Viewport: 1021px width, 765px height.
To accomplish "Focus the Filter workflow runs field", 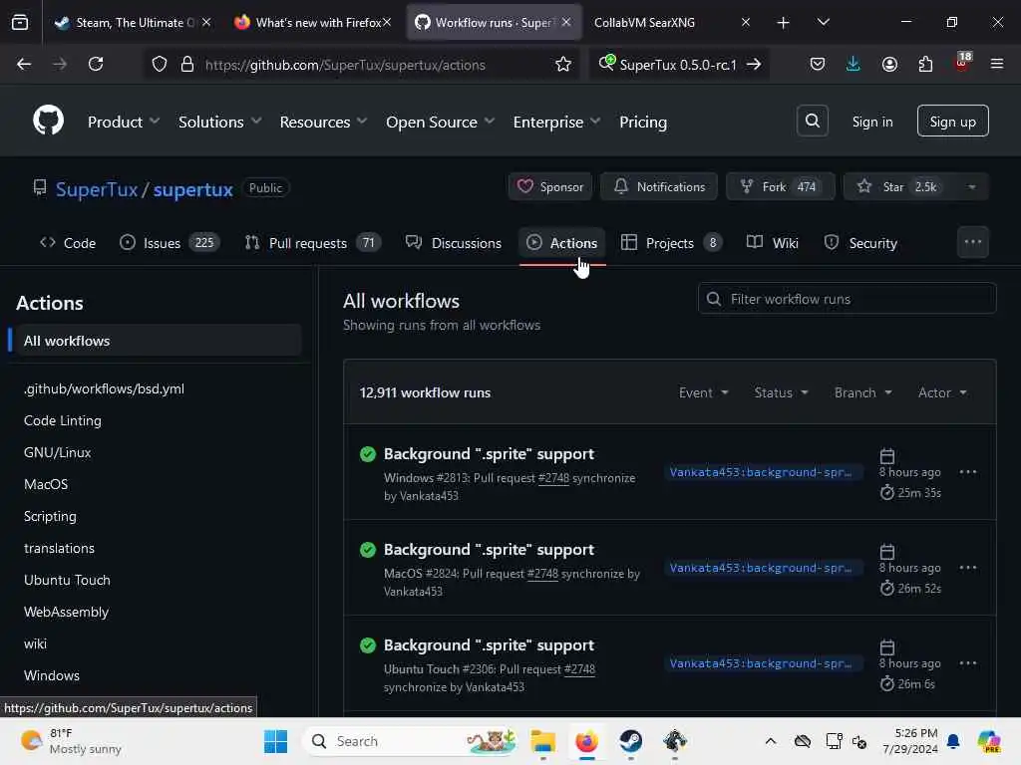I will 847,299.
